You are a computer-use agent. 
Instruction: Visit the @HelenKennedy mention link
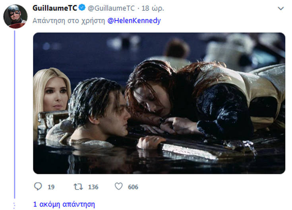134,21
